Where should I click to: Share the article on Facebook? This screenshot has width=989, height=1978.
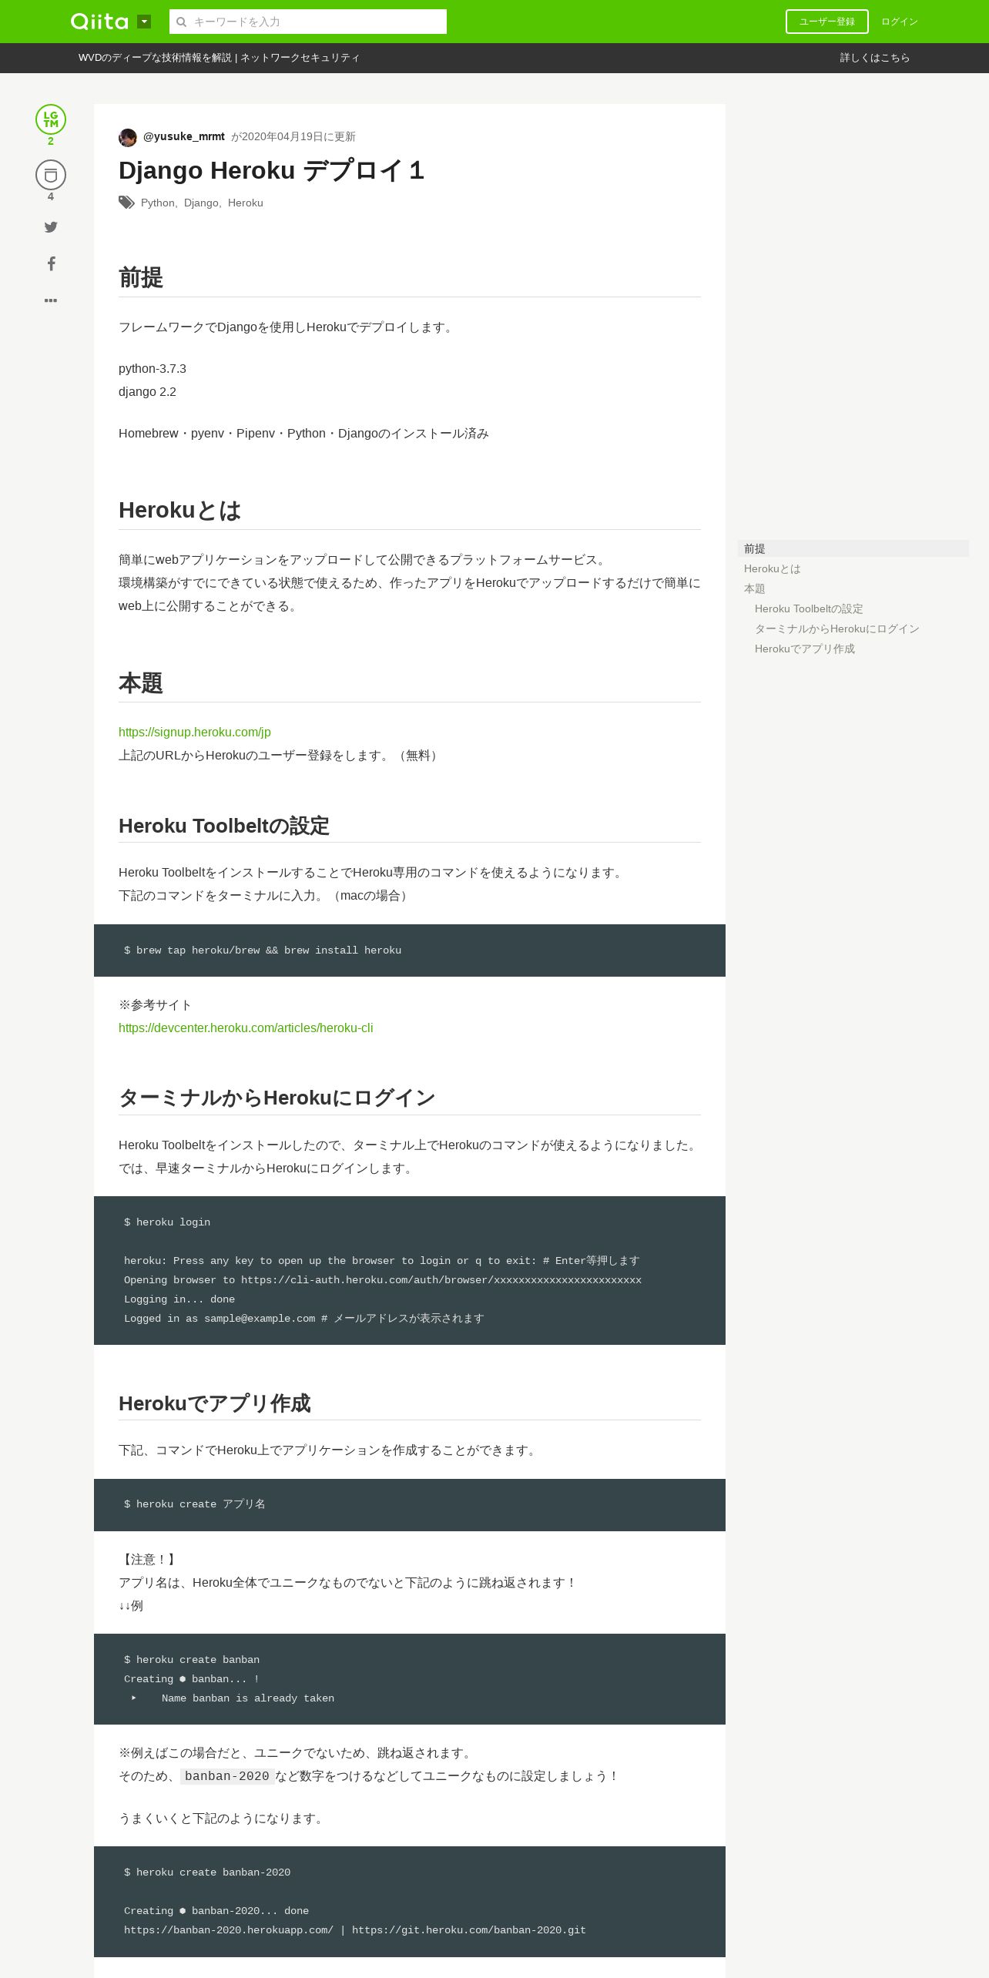point(51,263)
